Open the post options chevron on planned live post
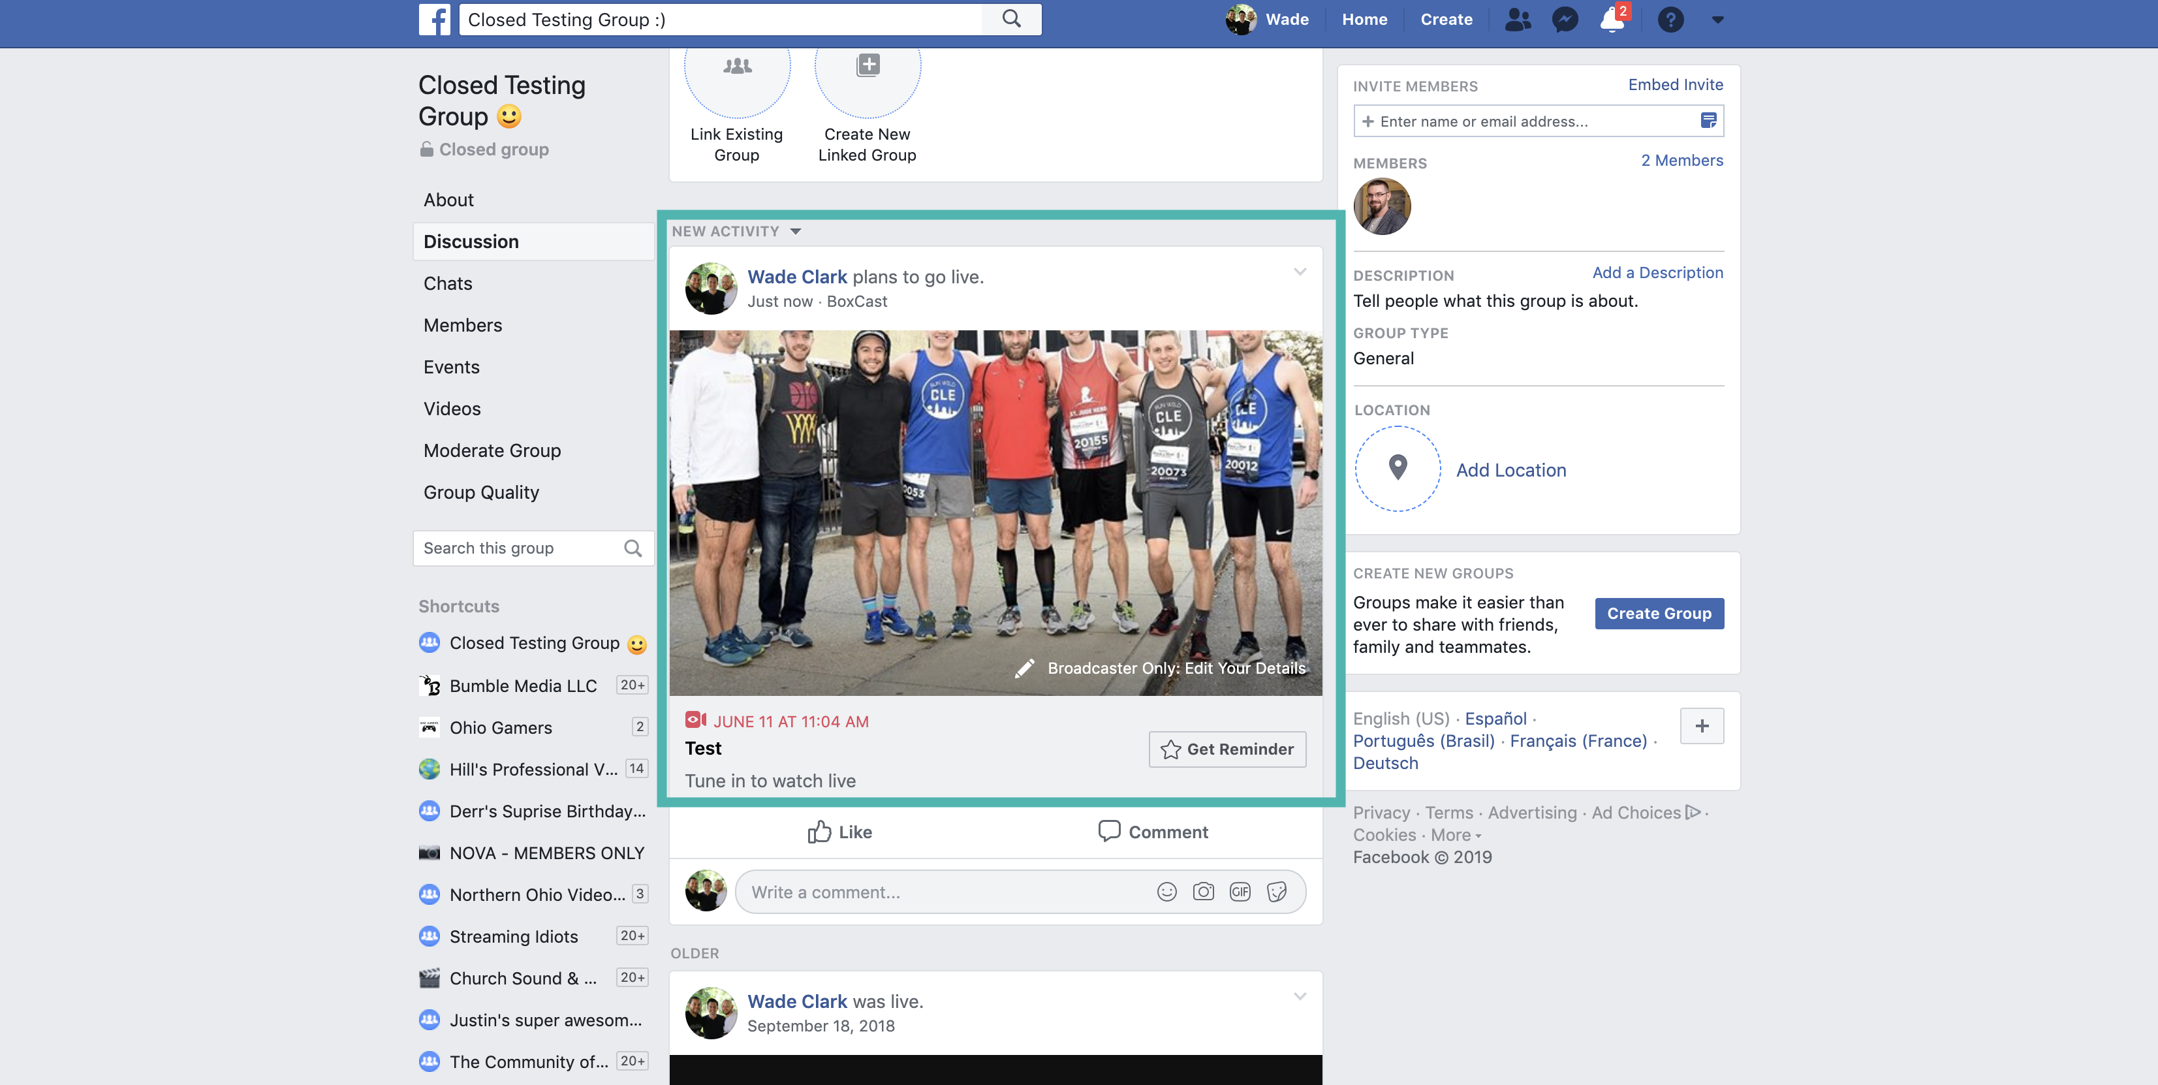The height and width of the screenshot is (1085, 2158). pos(1300,272)
